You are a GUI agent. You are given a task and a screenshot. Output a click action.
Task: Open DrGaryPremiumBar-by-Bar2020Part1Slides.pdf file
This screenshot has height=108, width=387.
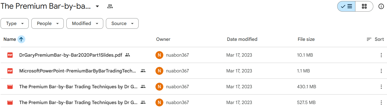[71, 55]
